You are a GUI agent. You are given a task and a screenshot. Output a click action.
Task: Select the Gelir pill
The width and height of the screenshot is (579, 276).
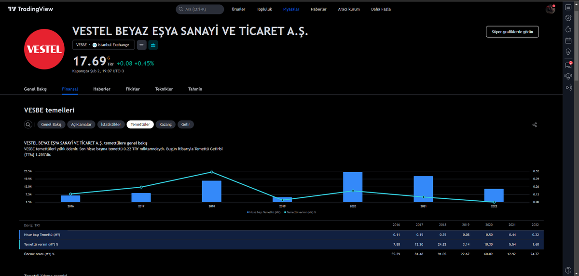pos(186,124)
